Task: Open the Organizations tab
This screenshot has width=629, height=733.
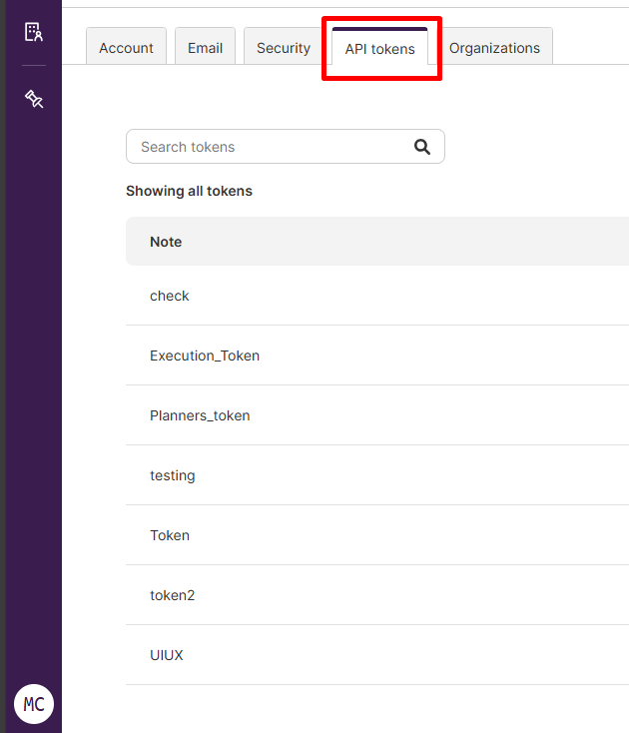Action: point(494,48)
